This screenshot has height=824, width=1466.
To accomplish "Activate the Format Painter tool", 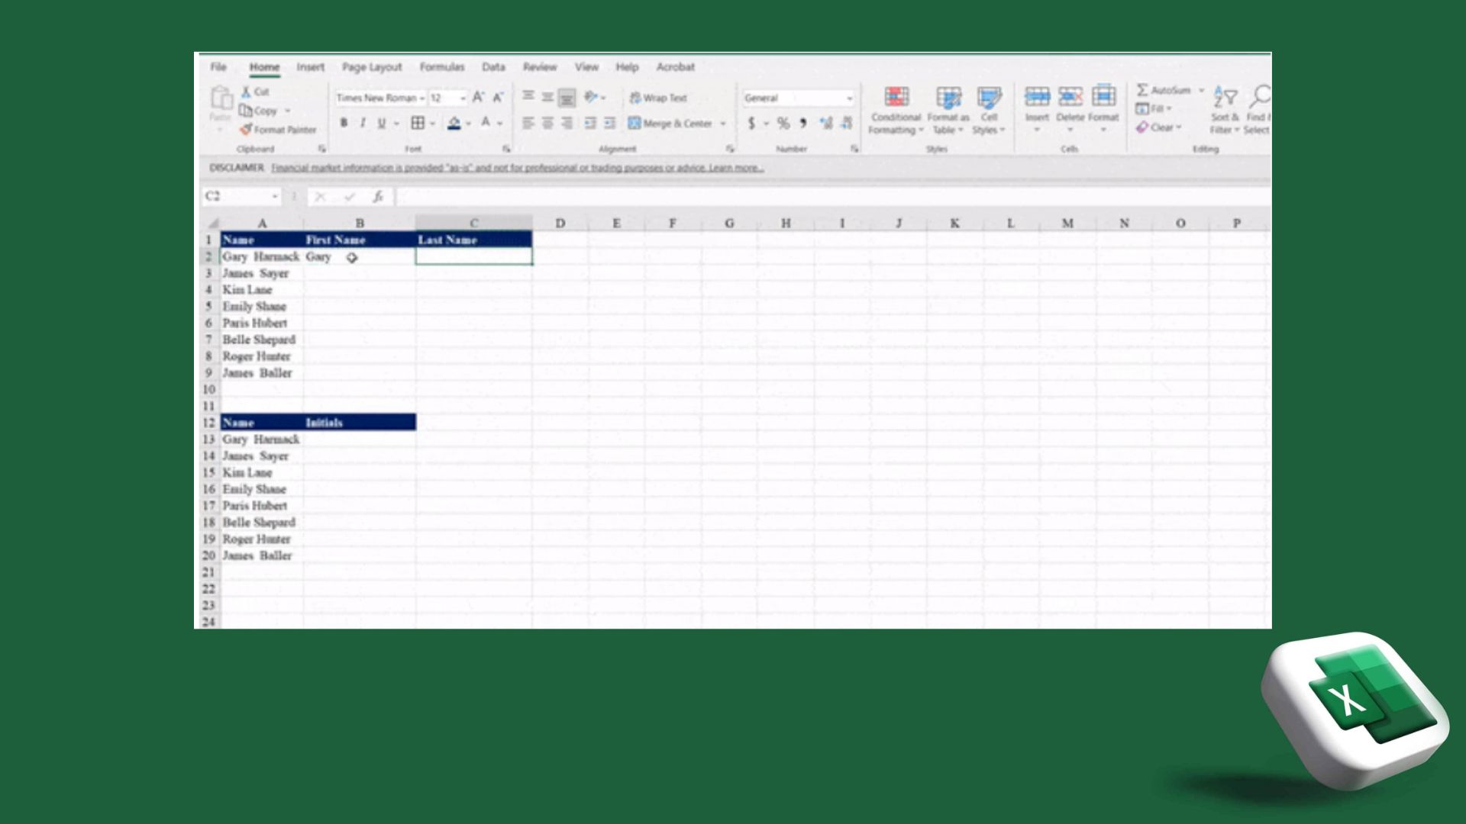I will 278,130.
